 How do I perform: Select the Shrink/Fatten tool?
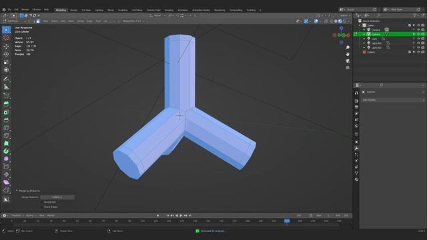click(x=6, y=175)
